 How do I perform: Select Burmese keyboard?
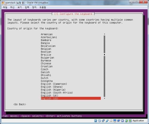tap(46, 61)
